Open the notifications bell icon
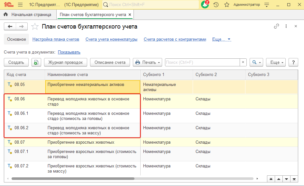The width and height of the screenshot is (304, 186). click(205, 5)
